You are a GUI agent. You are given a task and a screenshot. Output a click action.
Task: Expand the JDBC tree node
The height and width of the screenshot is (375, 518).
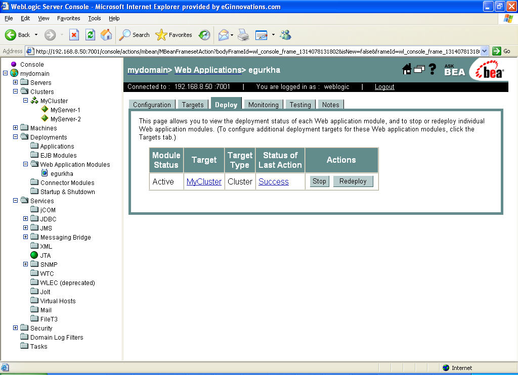point(25,218)
